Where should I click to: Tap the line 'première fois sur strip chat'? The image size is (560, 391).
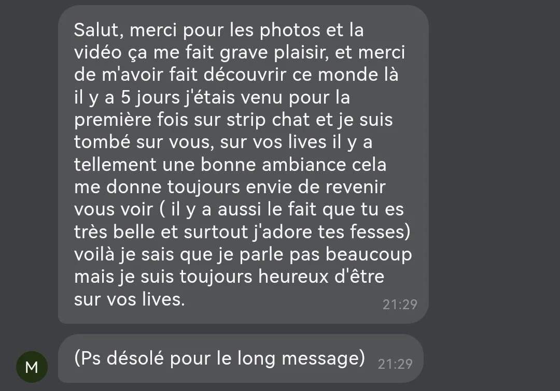(233, 120)
